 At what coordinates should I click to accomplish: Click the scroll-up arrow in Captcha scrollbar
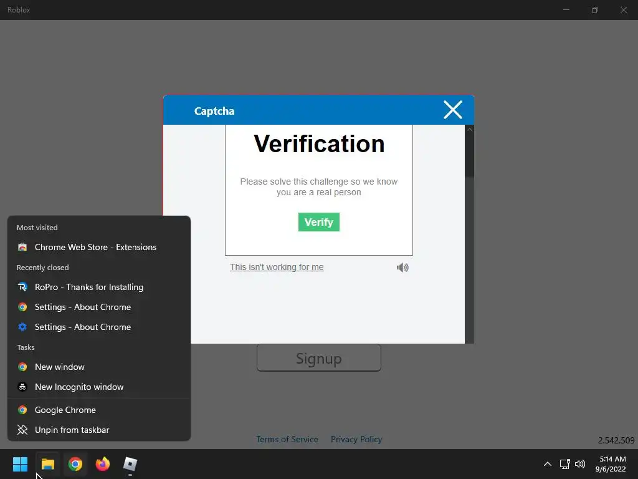[470, 130]
